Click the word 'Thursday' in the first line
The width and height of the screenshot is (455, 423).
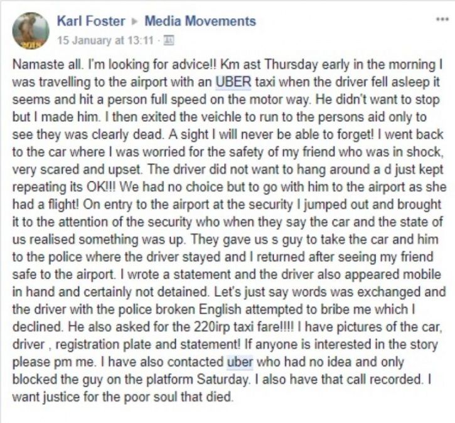coord(291,65)
